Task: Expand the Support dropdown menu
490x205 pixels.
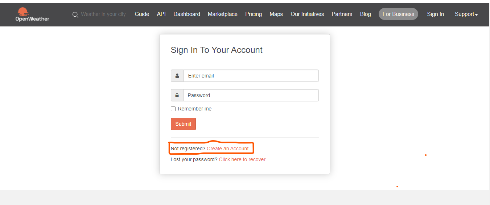Action: click(x=466, y=14)
